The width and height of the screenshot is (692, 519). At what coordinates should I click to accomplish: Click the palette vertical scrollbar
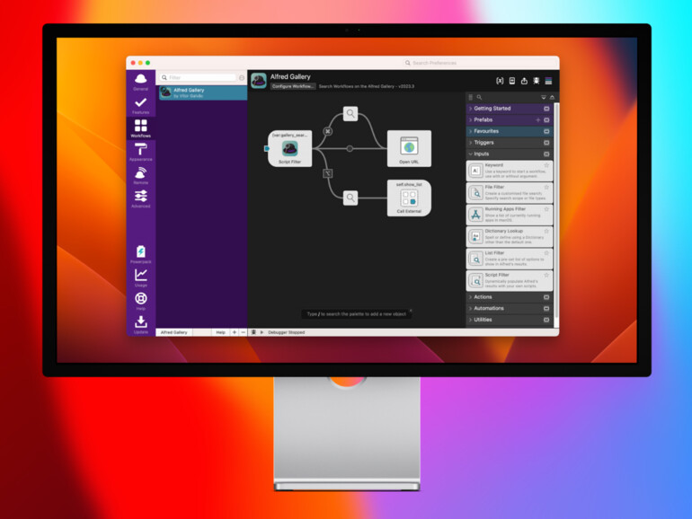(x=556, y=210)
